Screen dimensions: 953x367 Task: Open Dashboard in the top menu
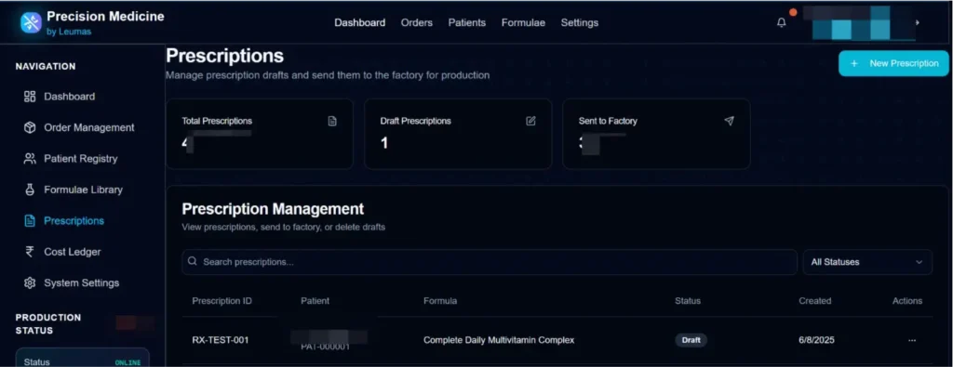point(360,22)
